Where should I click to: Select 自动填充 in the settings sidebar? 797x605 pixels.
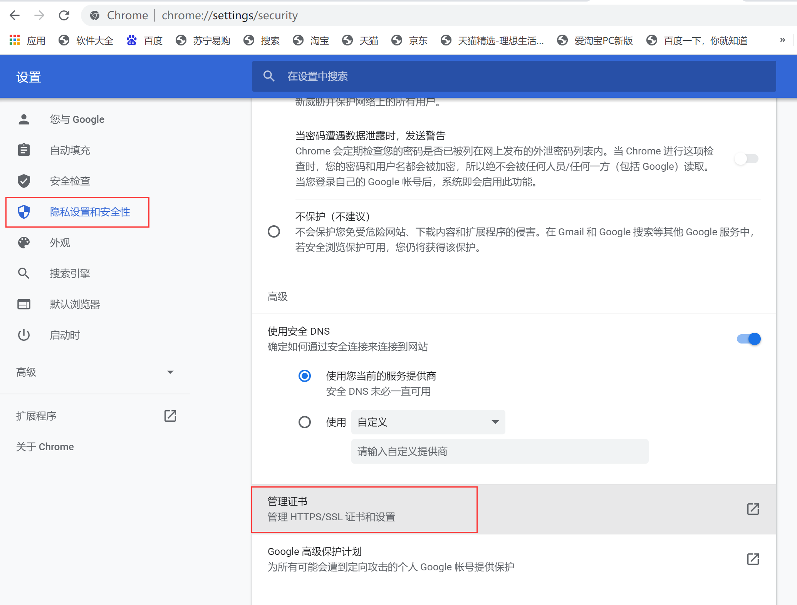click(x=70, y=150)
